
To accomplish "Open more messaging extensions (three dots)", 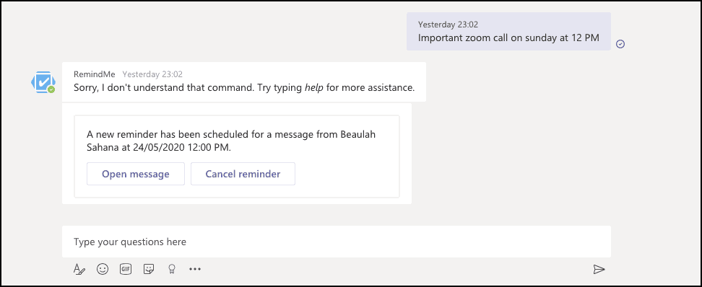I will pos(195,269).
